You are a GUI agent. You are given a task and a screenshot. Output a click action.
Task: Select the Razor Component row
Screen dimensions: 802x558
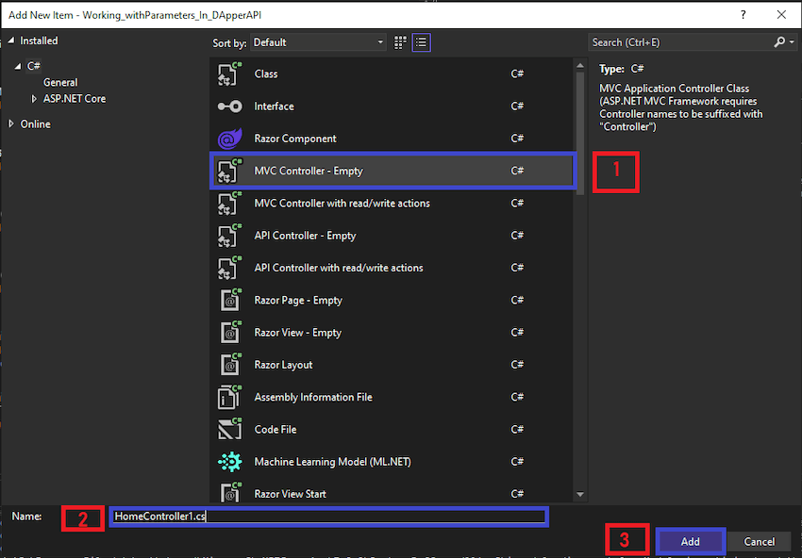392,139
